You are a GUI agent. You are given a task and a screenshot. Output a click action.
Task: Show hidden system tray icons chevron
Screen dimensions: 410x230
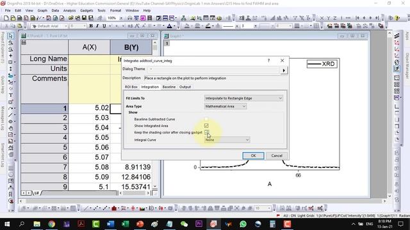353,224
